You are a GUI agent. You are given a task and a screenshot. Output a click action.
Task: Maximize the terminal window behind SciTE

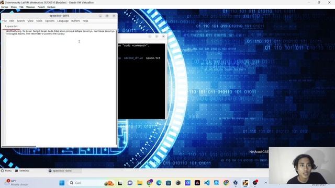pyautogui.click(x=157, y=37)
